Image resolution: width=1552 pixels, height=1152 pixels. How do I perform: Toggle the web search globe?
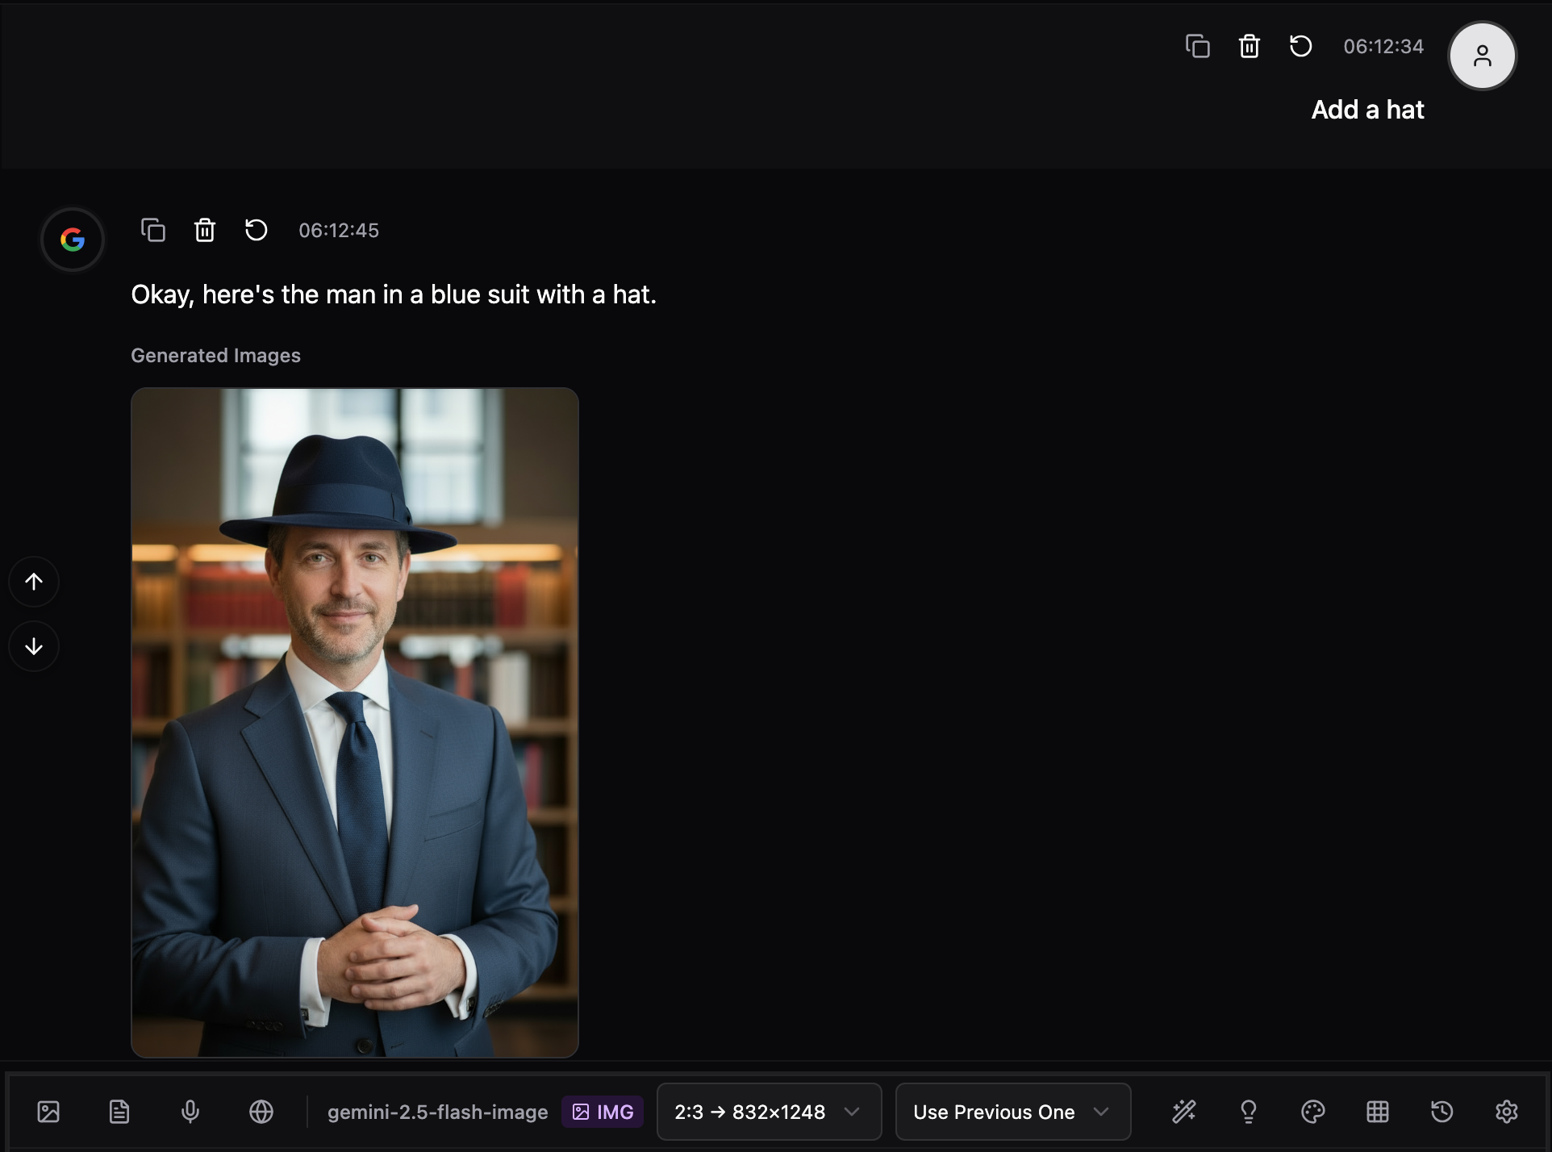(261, 1112)
